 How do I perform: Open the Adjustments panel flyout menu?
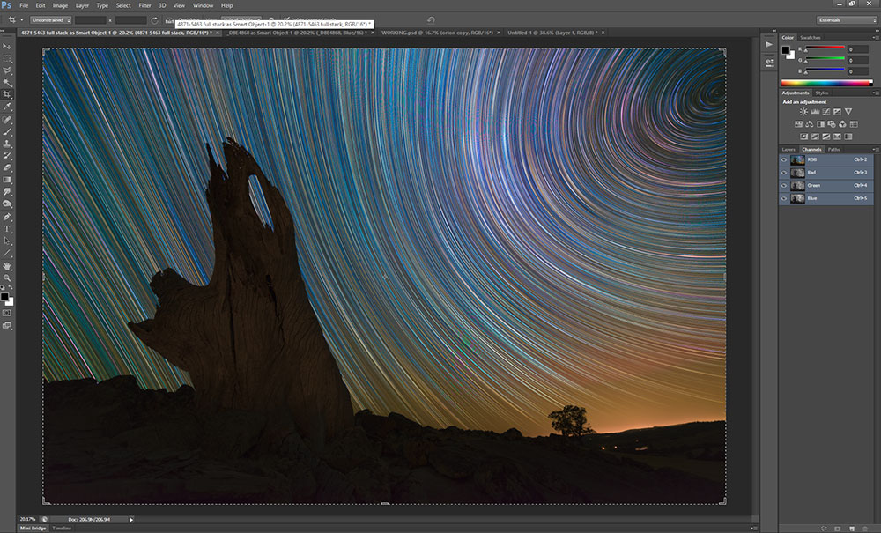[x=875, y=93]
